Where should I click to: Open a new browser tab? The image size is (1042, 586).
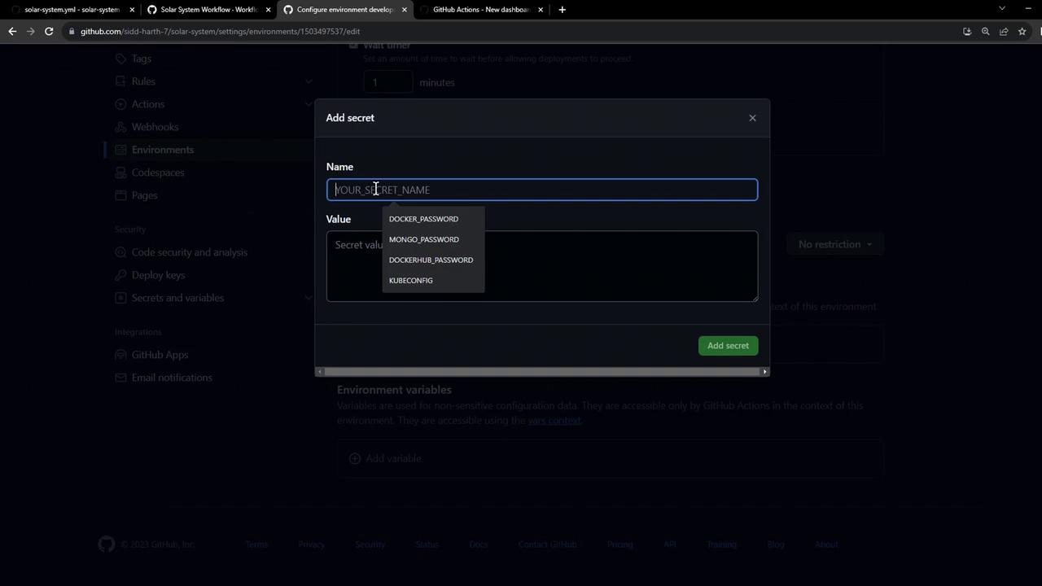562,10
